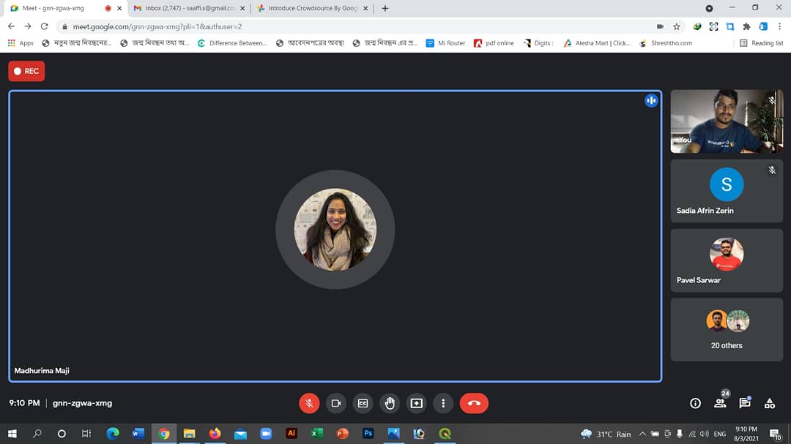The width and height of the screenshot is (791, 444).
Task: Open Adobe Illustrator from the taskbar
Action: [x=291, y=434]
